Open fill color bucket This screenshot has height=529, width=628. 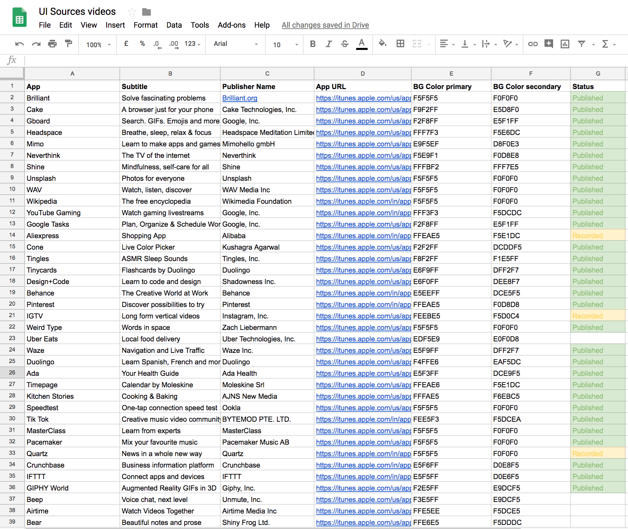(382, 43)
